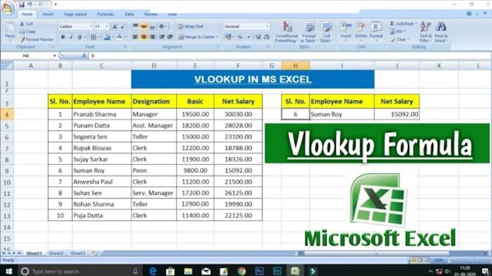Image resolution: width=492 pixels, height=276 pixels.
Task: Expand the Name Box dropdown arrow
Action: coord(55,56)
